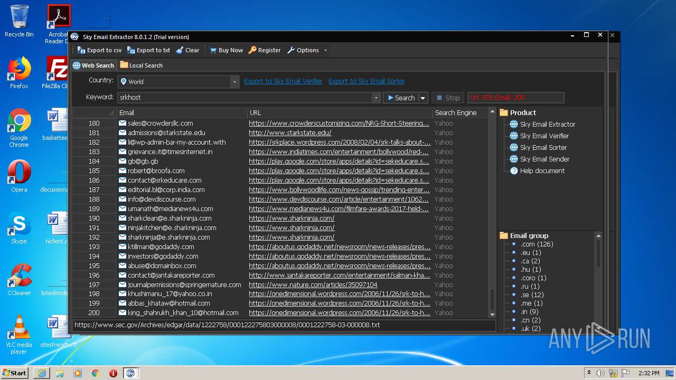The width and height of the screenshot is (676, 380).
Task: Click envelope icon of gb@gb.gb row
Action: (123, 161)
